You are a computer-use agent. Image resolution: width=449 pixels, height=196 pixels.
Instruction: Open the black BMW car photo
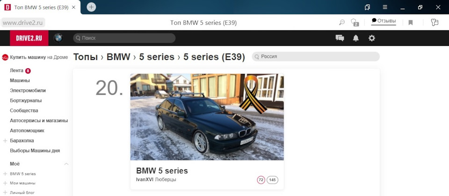tap(207, 117)
